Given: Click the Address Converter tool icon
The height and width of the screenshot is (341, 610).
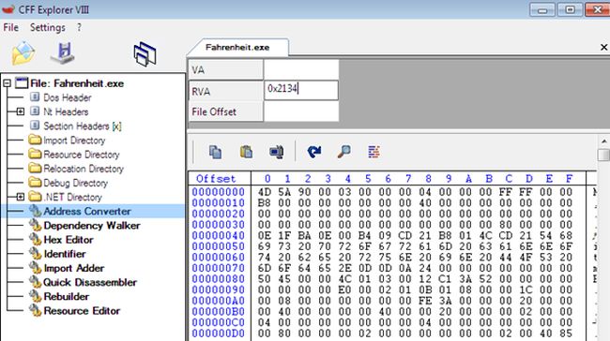Looking at the screenshot, I should pos(36,212).
